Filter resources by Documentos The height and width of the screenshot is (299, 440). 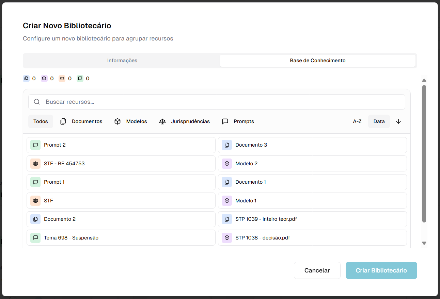pyautogui.click(x=81, y=121)
